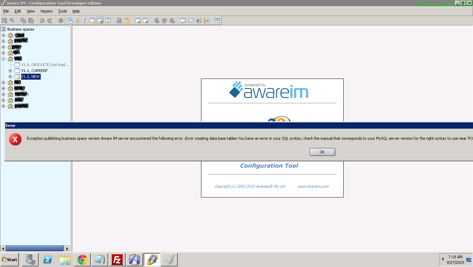Viewport: 473px width, 267px height.
Task: Select V1.1, CURRENT version node
Action: click(34, 71)
